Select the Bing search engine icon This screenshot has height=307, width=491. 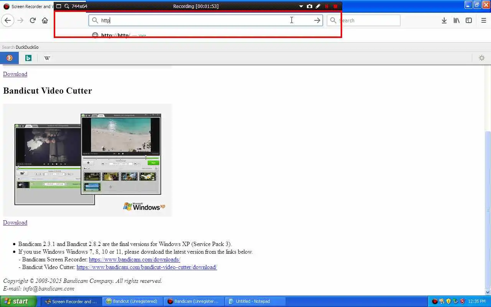pos(28,58)
